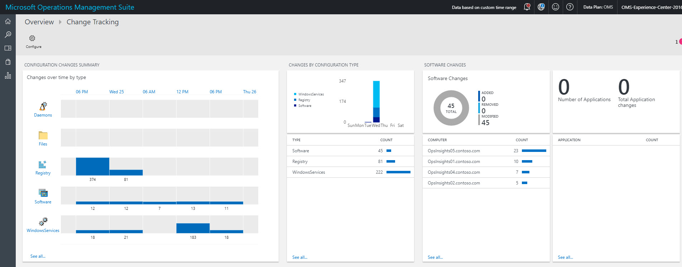Image resolution: width=682 pixels, height=267 pixels.
Task: Open the WindowsServices label link
Action: click(x=43, y=231)
